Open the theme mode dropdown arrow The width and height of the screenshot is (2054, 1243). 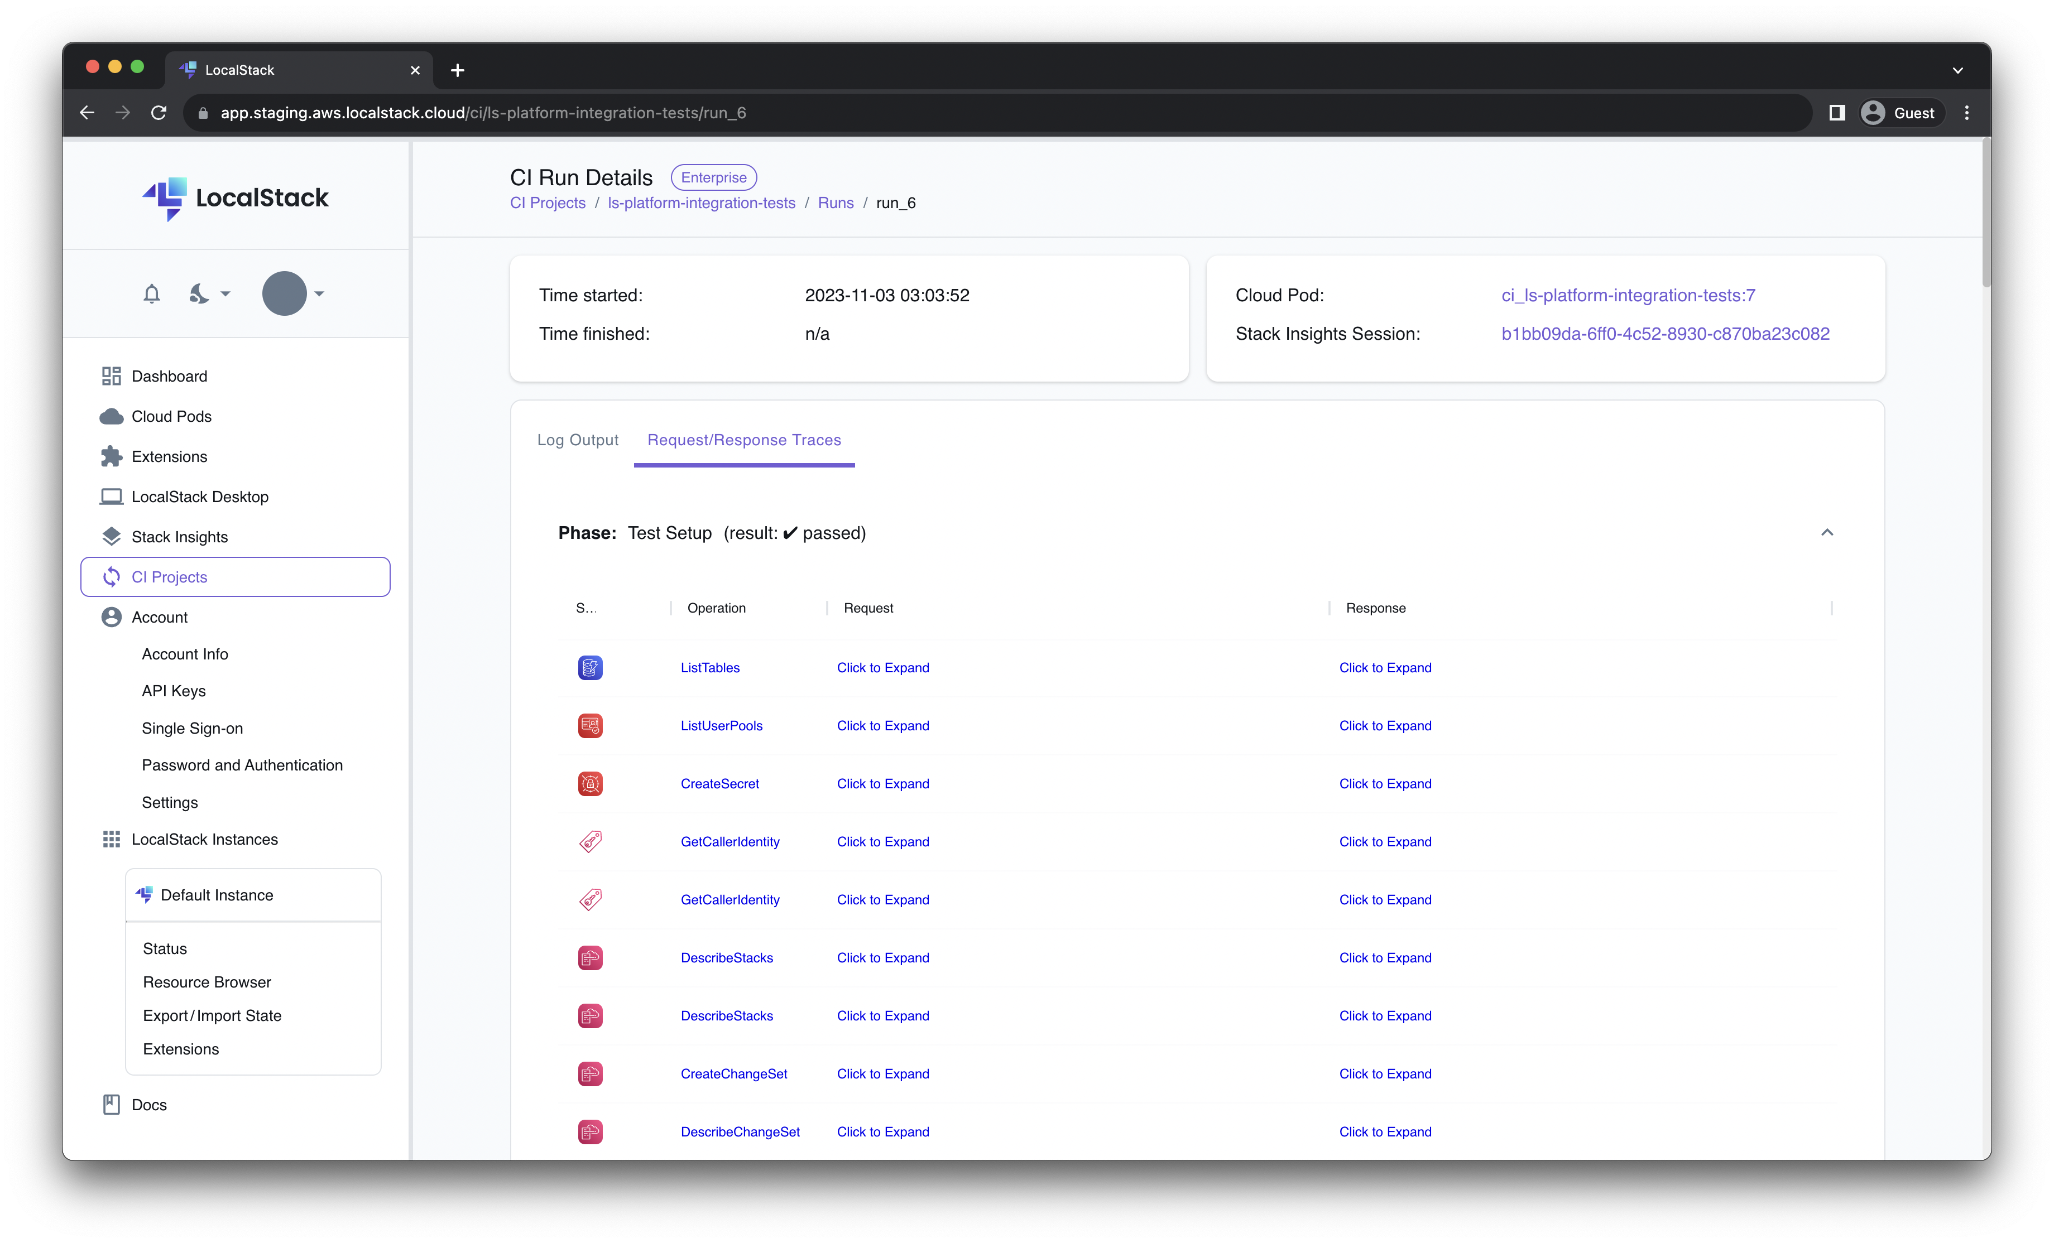coord(225,293)
